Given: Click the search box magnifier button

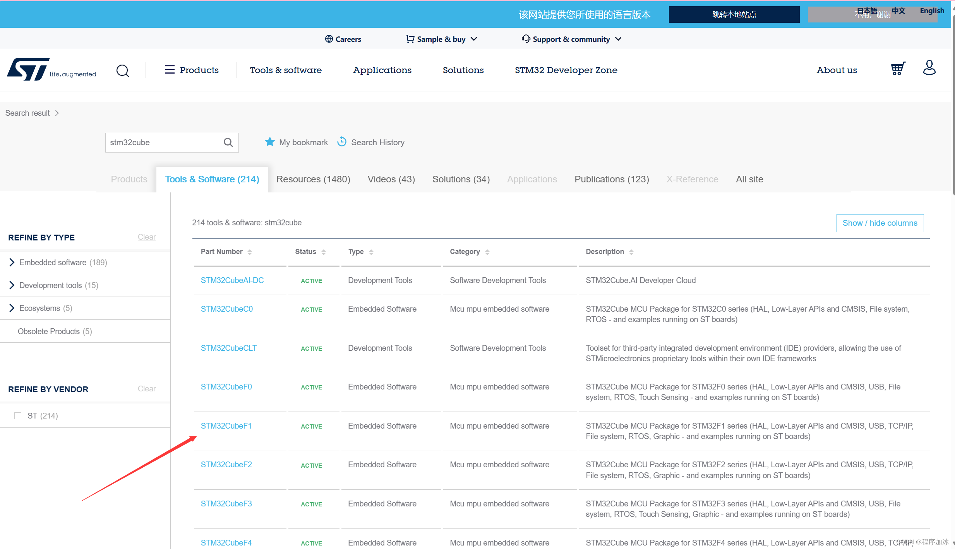Looking at the screenshot, I should [x=228, y=142].
